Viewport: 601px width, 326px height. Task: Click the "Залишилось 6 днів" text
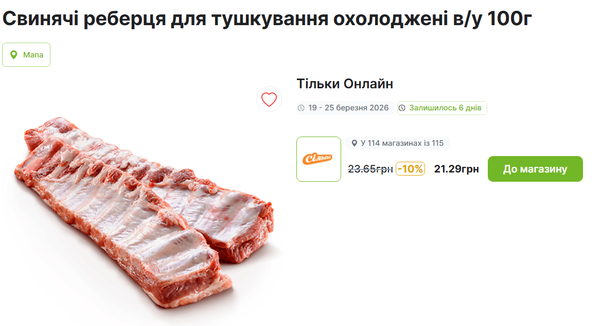[x=445, y=108]
